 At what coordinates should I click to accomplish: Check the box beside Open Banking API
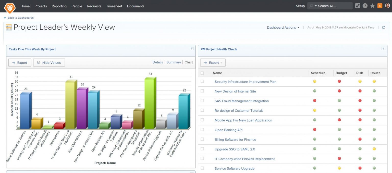point(203,130)
